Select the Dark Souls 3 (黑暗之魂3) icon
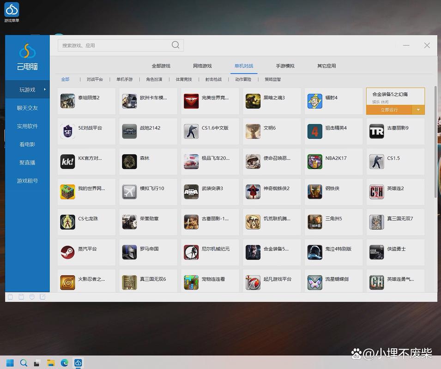This screenshot has height=369, width=441. 253,101
